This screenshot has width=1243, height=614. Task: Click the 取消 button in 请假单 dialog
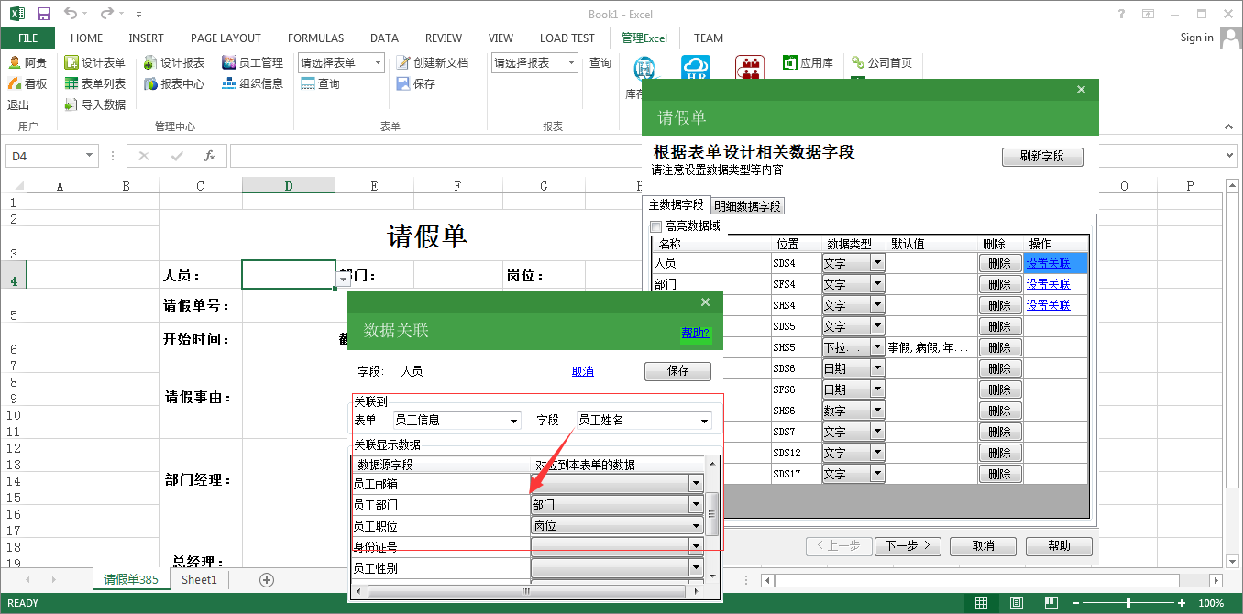coord(984,546)
